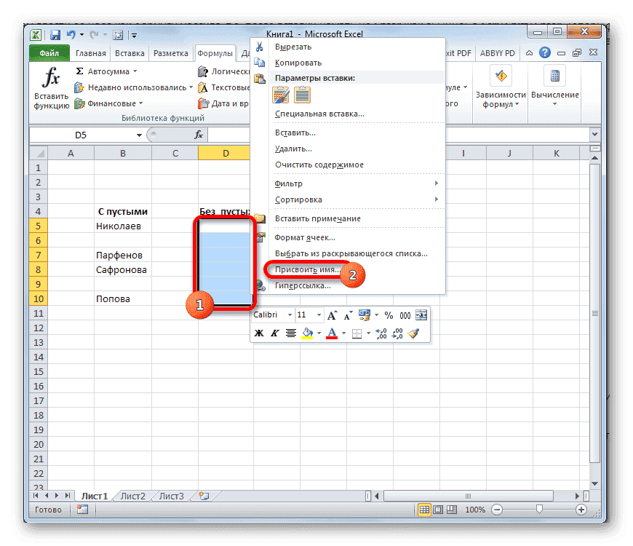
Task: Select the first Параметры вставки paste icon
Action: coord(279,95)
